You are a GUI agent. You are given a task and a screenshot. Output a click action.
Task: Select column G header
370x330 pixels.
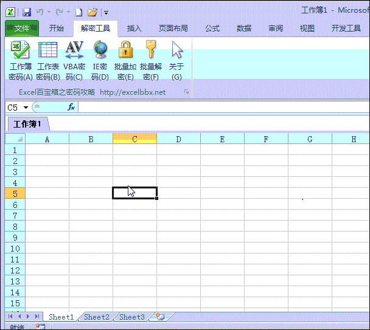[x=310, y=139]
